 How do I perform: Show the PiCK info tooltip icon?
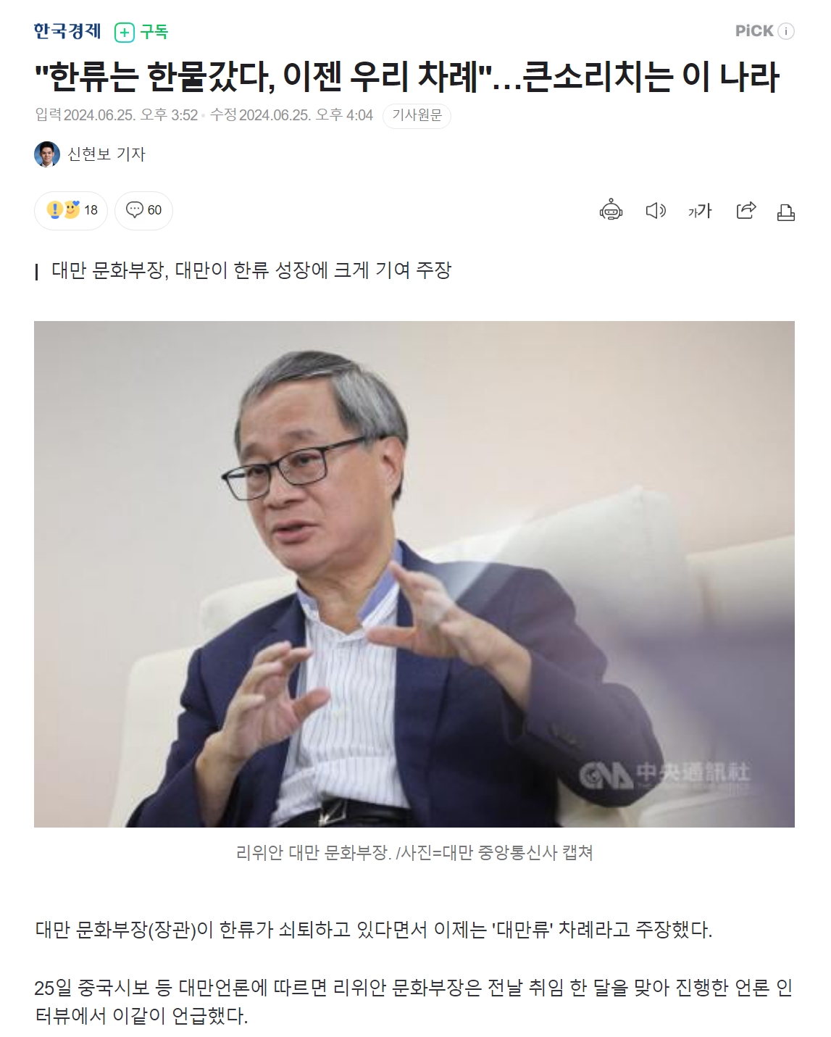pyautogui.click(x=786, y=31)
